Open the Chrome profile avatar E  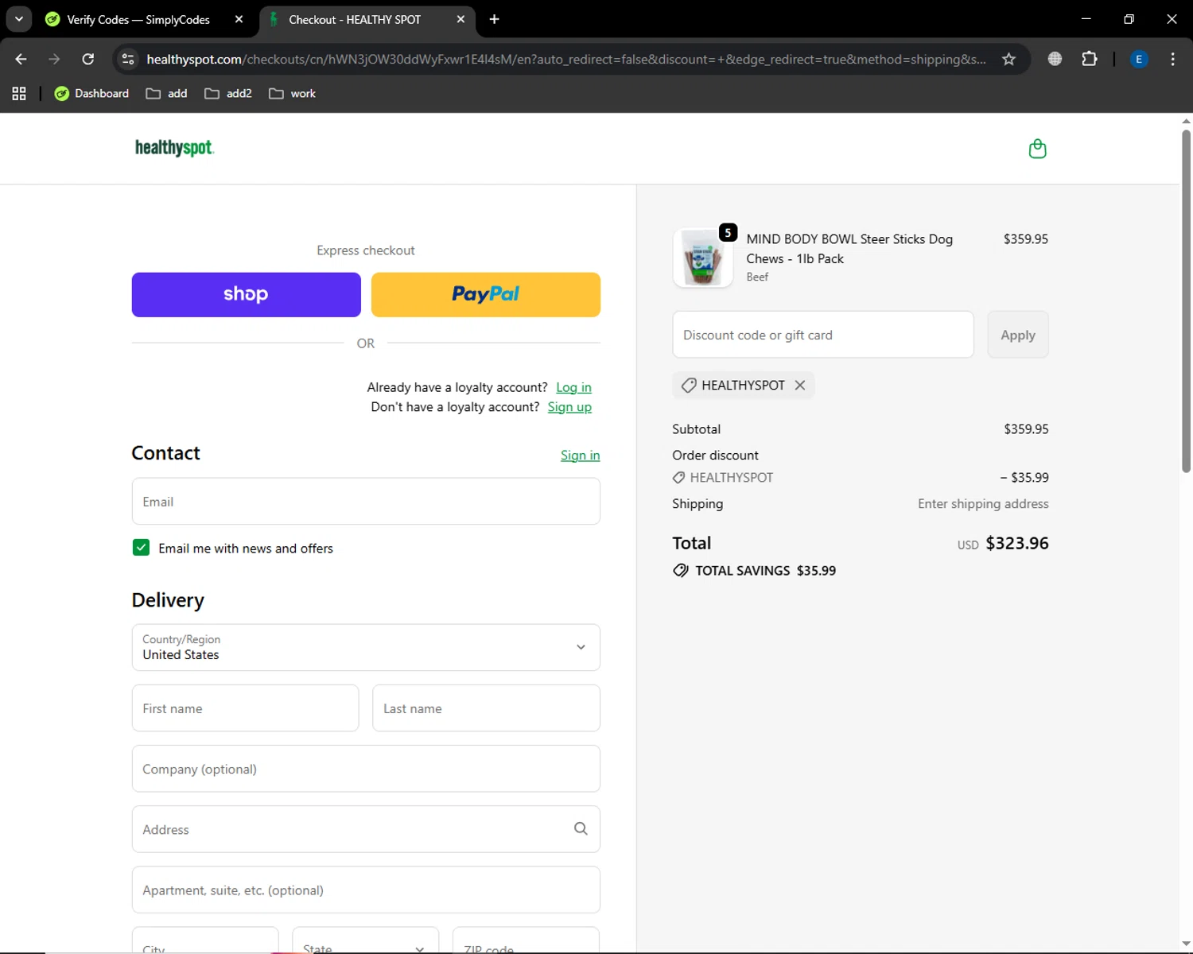coord(1139,59)
